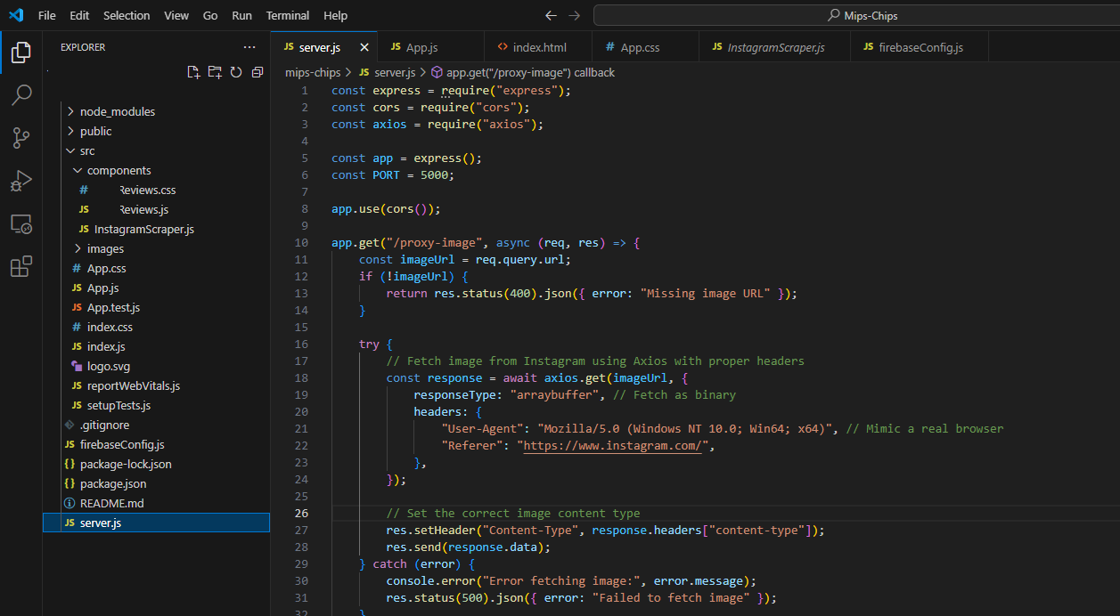Go back using the navigation arrow

(x=551, y=15)
